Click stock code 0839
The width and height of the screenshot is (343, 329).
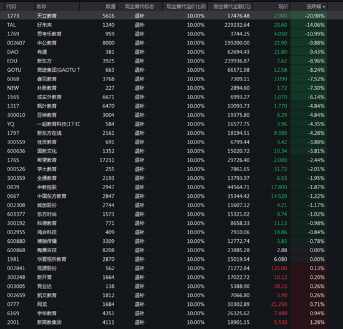tap(13, 187)
